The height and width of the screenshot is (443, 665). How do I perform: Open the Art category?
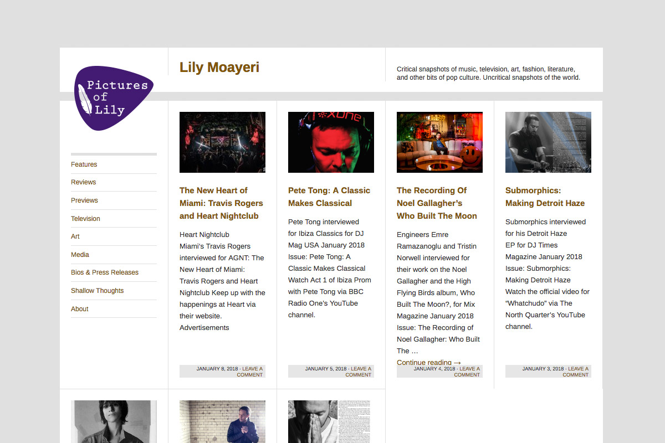(x=75, y=236)
